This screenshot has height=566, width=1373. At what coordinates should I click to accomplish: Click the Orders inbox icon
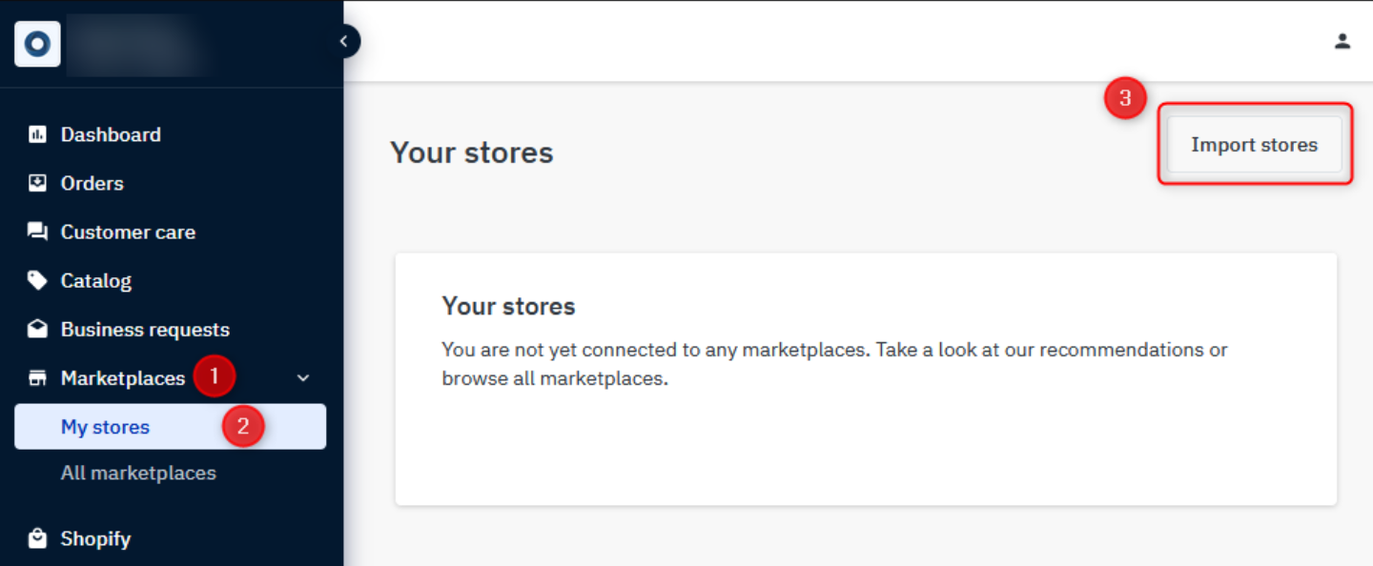[x=37, y=183]
